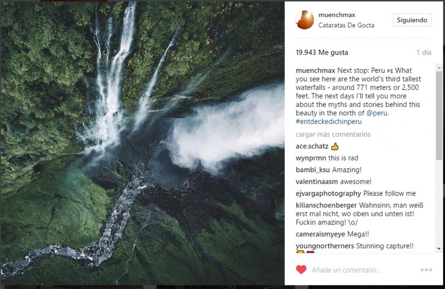
Task: Click the 1 día post timestamp
Action: (x=424, y=53)
